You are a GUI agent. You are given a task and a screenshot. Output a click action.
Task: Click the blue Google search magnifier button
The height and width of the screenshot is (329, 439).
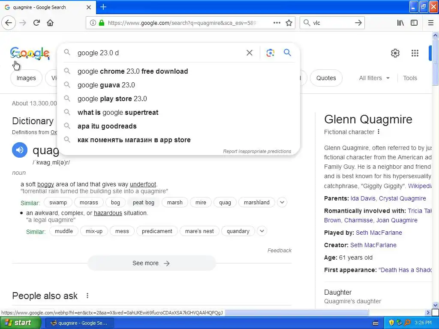click(288, 53)
